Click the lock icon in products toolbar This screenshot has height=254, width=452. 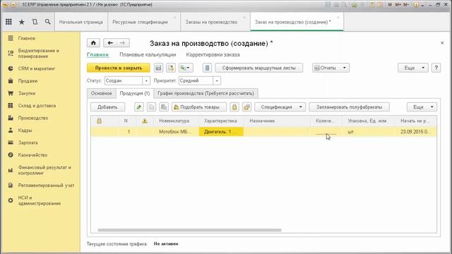click(234, 107)
